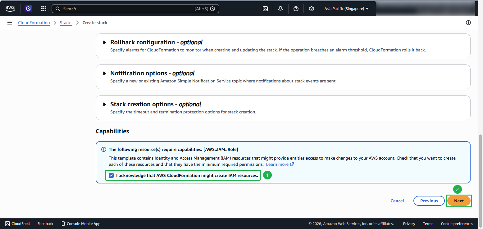Image resolution: width=483 pixels, height=229 pixels.
Task: Open the side navigation hamburger menu
Action: [10, 23]
